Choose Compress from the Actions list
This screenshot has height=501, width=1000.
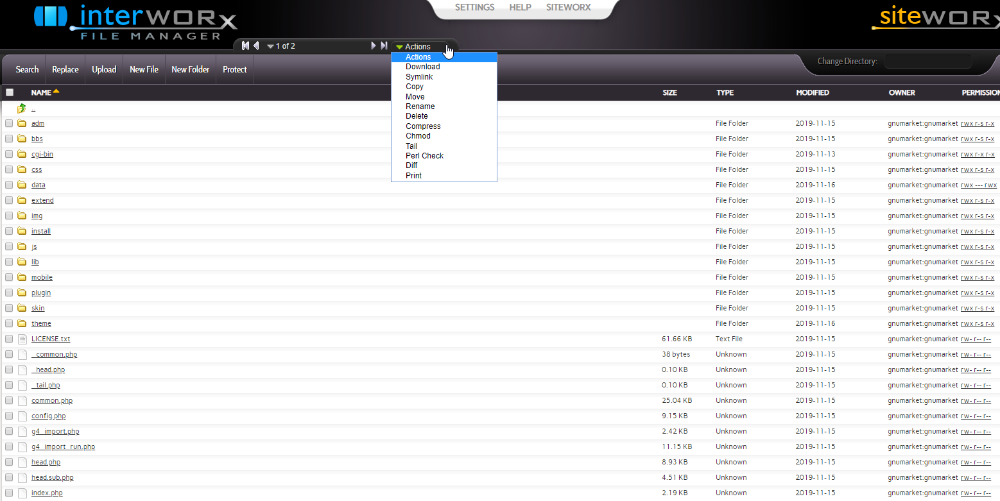[423, 126]
